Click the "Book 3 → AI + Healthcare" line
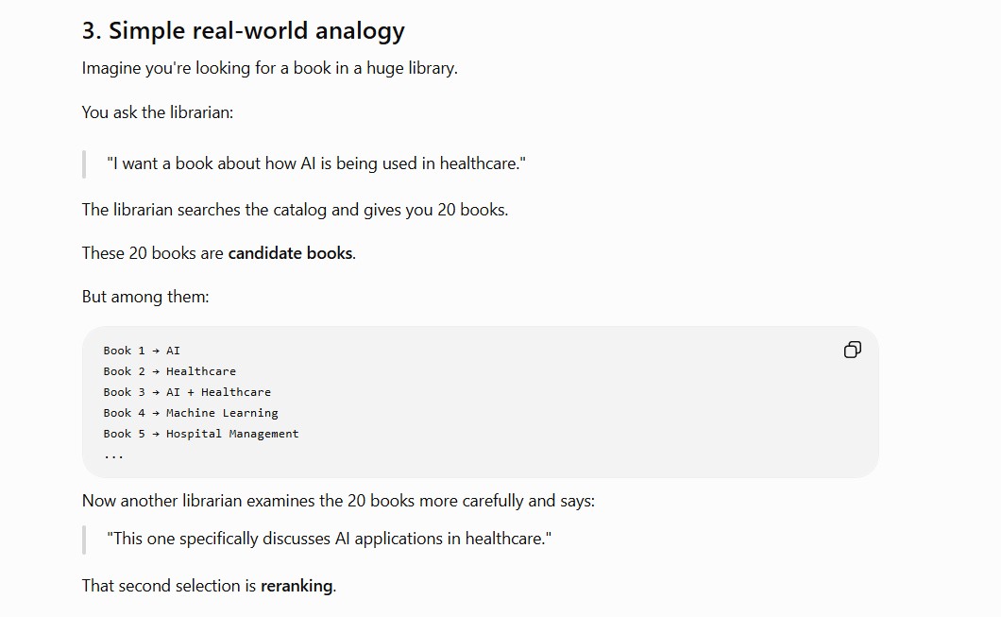This screenshot has height=617, width=1001. (187, 392)
